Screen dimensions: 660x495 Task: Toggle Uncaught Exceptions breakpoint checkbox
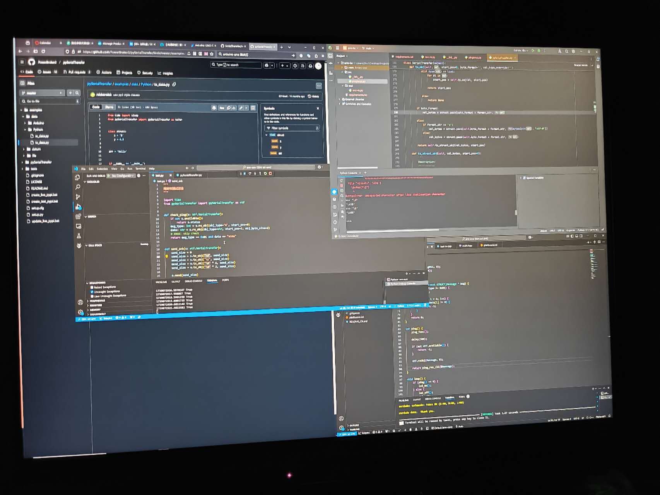click(92, 292)
